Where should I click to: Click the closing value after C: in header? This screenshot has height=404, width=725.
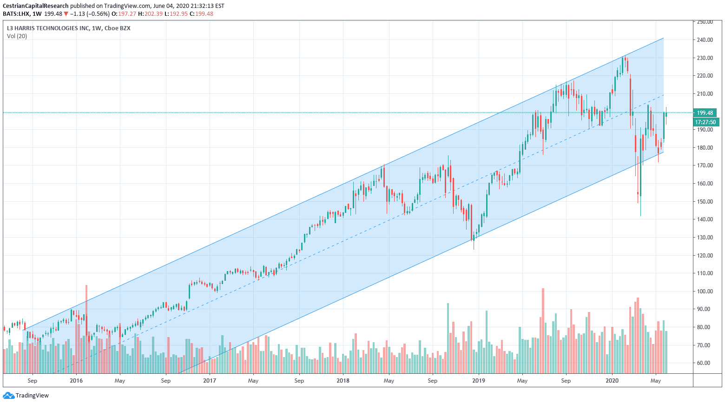pyautogui.click(x=204, y=13)
